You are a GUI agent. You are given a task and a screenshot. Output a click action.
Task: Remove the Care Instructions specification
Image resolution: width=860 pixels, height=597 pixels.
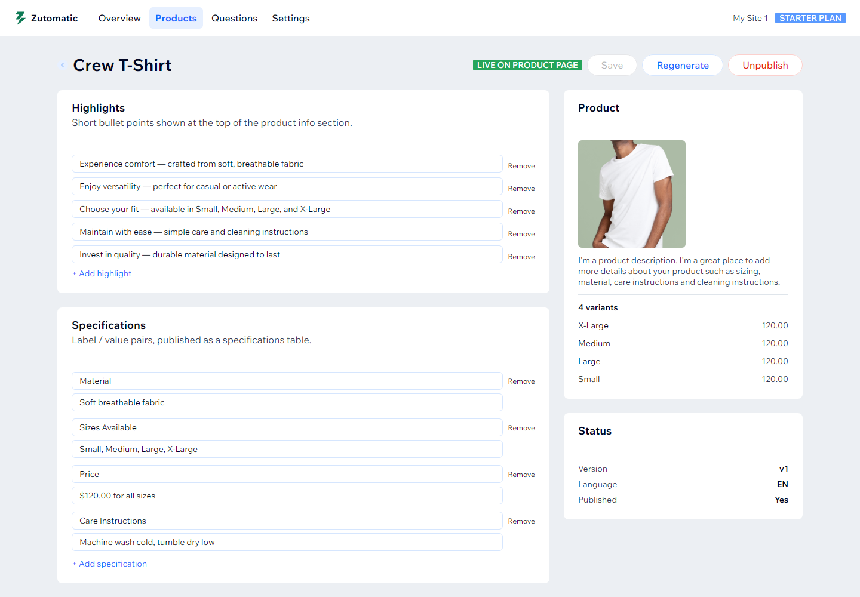coord(521,521)
